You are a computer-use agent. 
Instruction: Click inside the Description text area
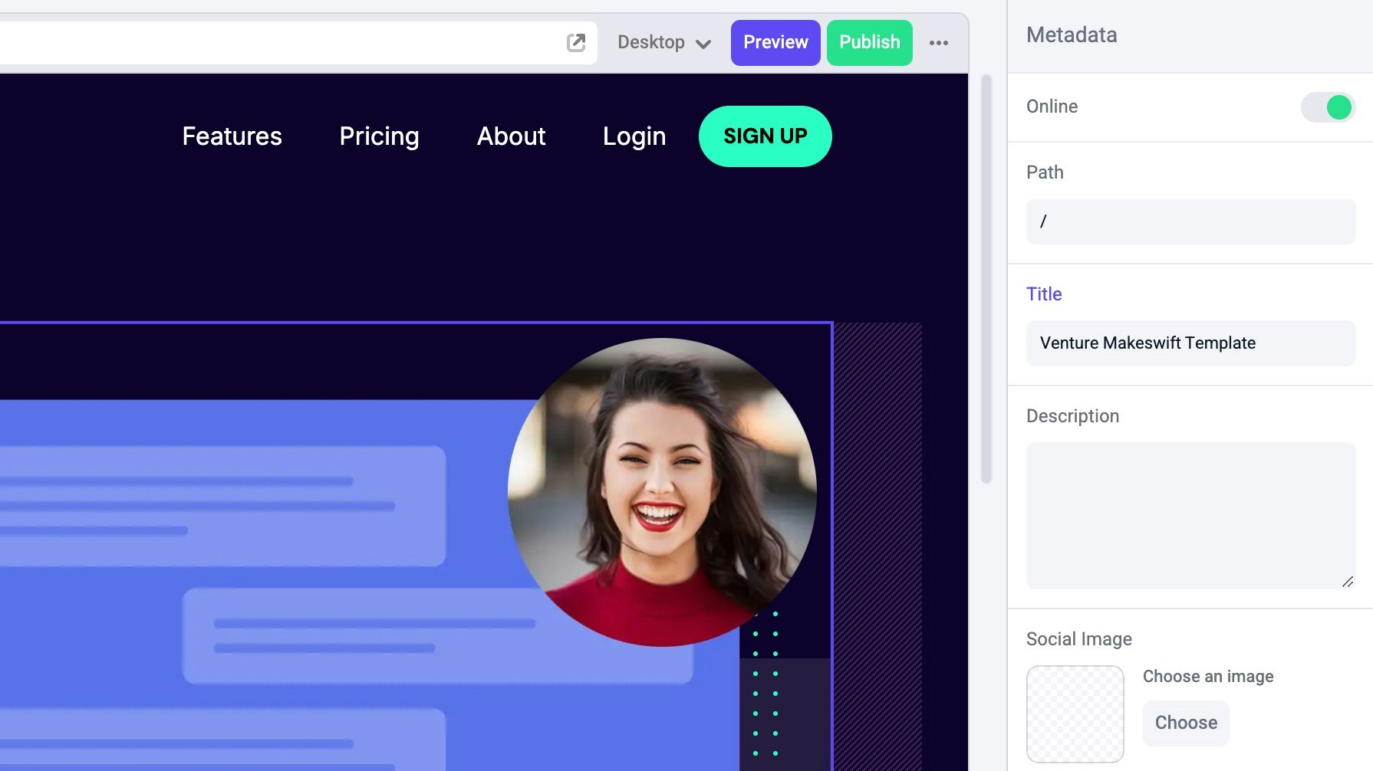pos(1190,516)
